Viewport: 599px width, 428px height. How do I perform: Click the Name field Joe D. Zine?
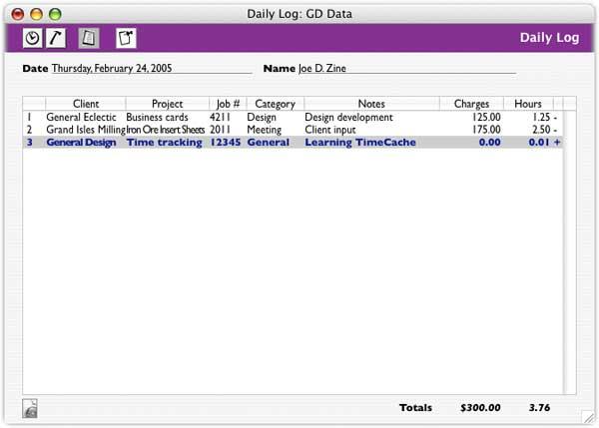coord(407,69)
